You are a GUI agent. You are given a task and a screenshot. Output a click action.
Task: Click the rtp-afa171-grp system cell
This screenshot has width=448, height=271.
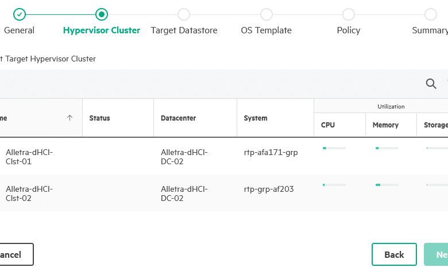271,153
